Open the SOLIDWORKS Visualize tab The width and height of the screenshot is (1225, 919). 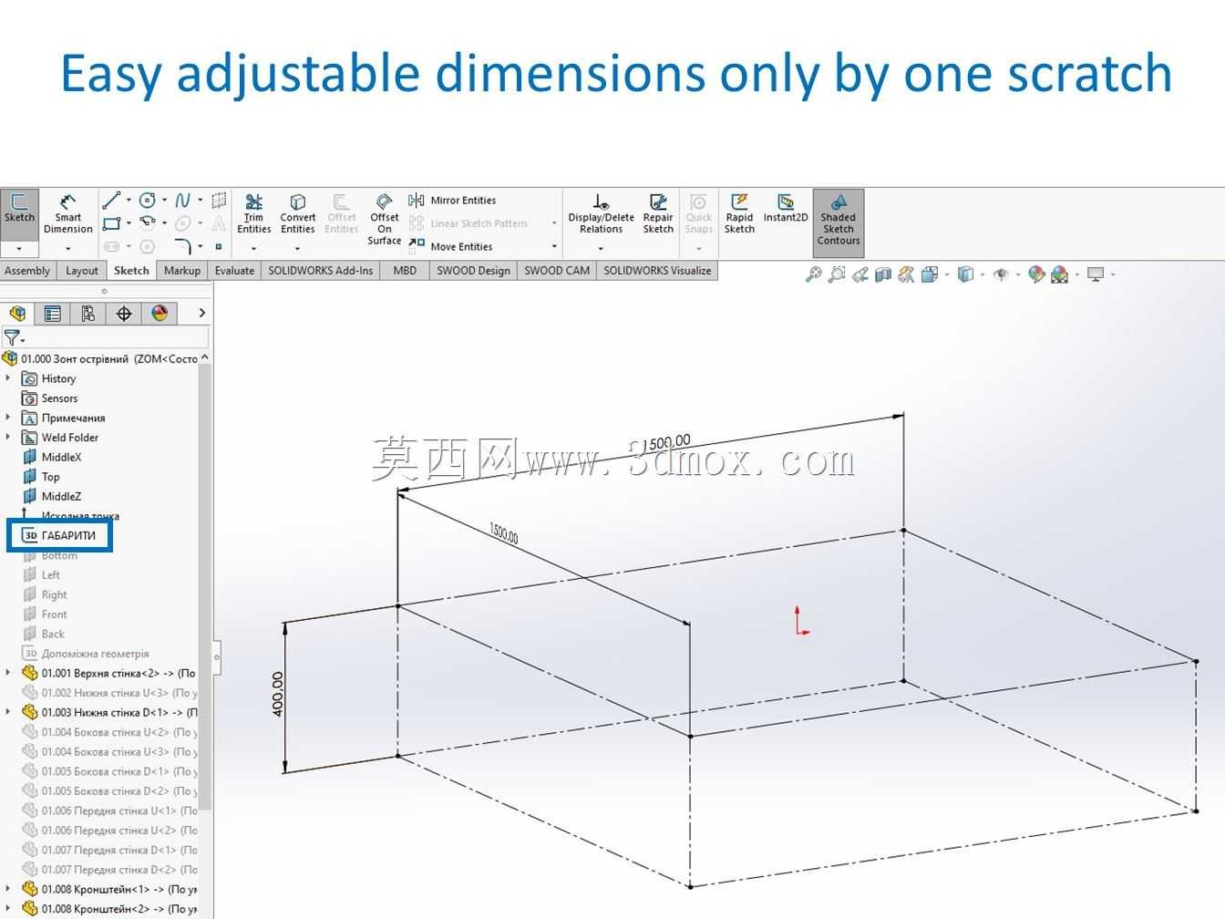tap(657, 271)
